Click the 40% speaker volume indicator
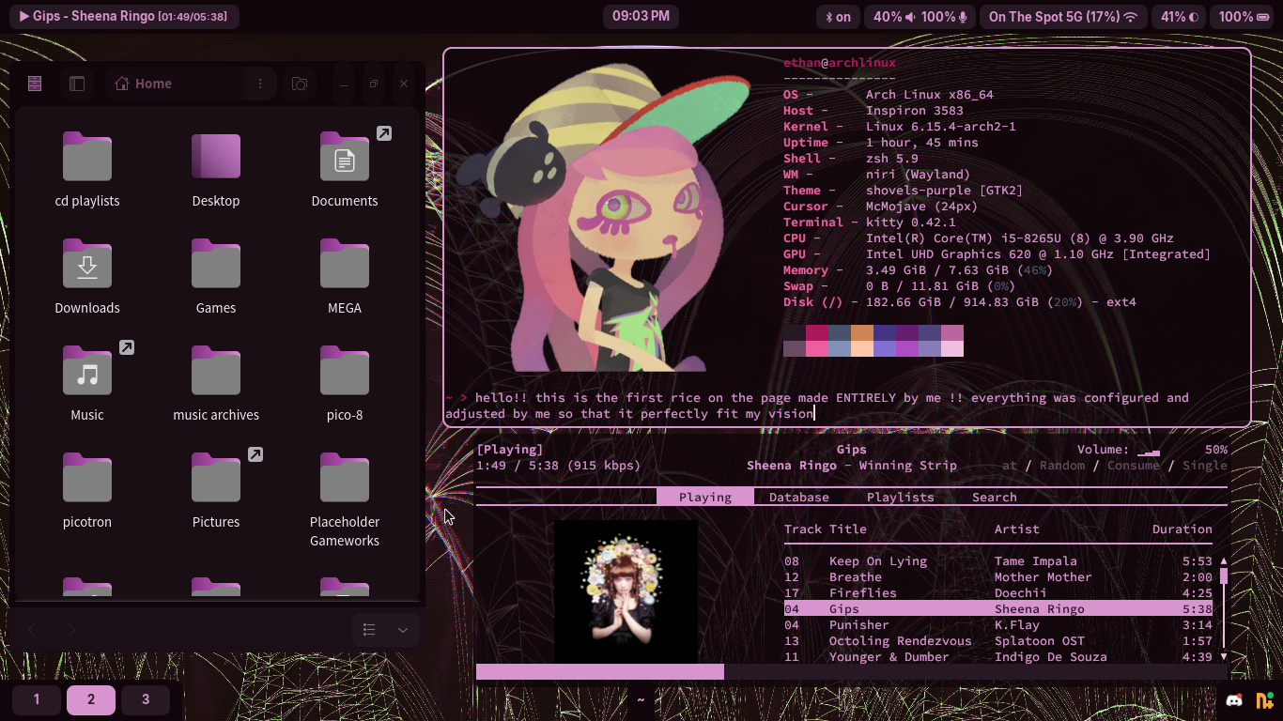The image size is (1283, 721). (x=894, y=17)
